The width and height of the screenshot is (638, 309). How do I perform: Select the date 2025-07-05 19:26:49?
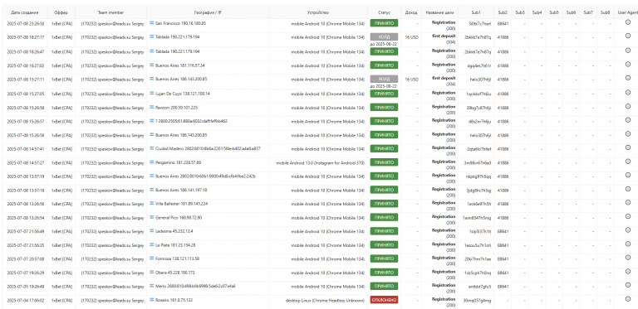(25, 287)
